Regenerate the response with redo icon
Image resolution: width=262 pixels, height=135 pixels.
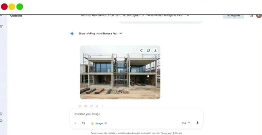click(91, 106)
